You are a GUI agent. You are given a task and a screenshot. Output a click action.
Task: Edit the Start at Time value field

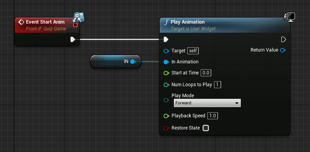coord(206,73)
